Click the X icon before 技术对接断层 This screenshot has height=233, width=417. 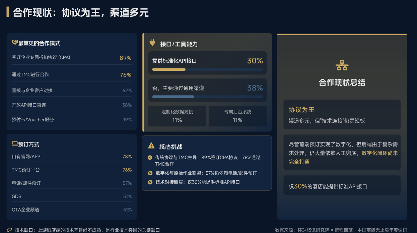pos(150,182)
